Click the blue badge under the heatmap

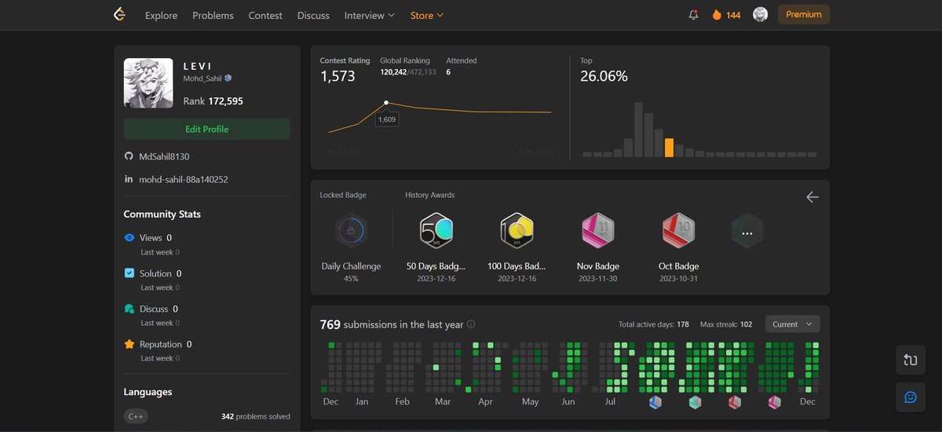(655, 402)
